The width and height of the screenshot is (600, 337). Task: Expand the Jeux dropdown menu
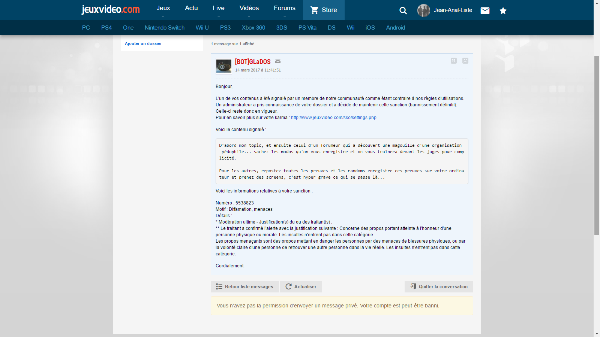point(163,10)
